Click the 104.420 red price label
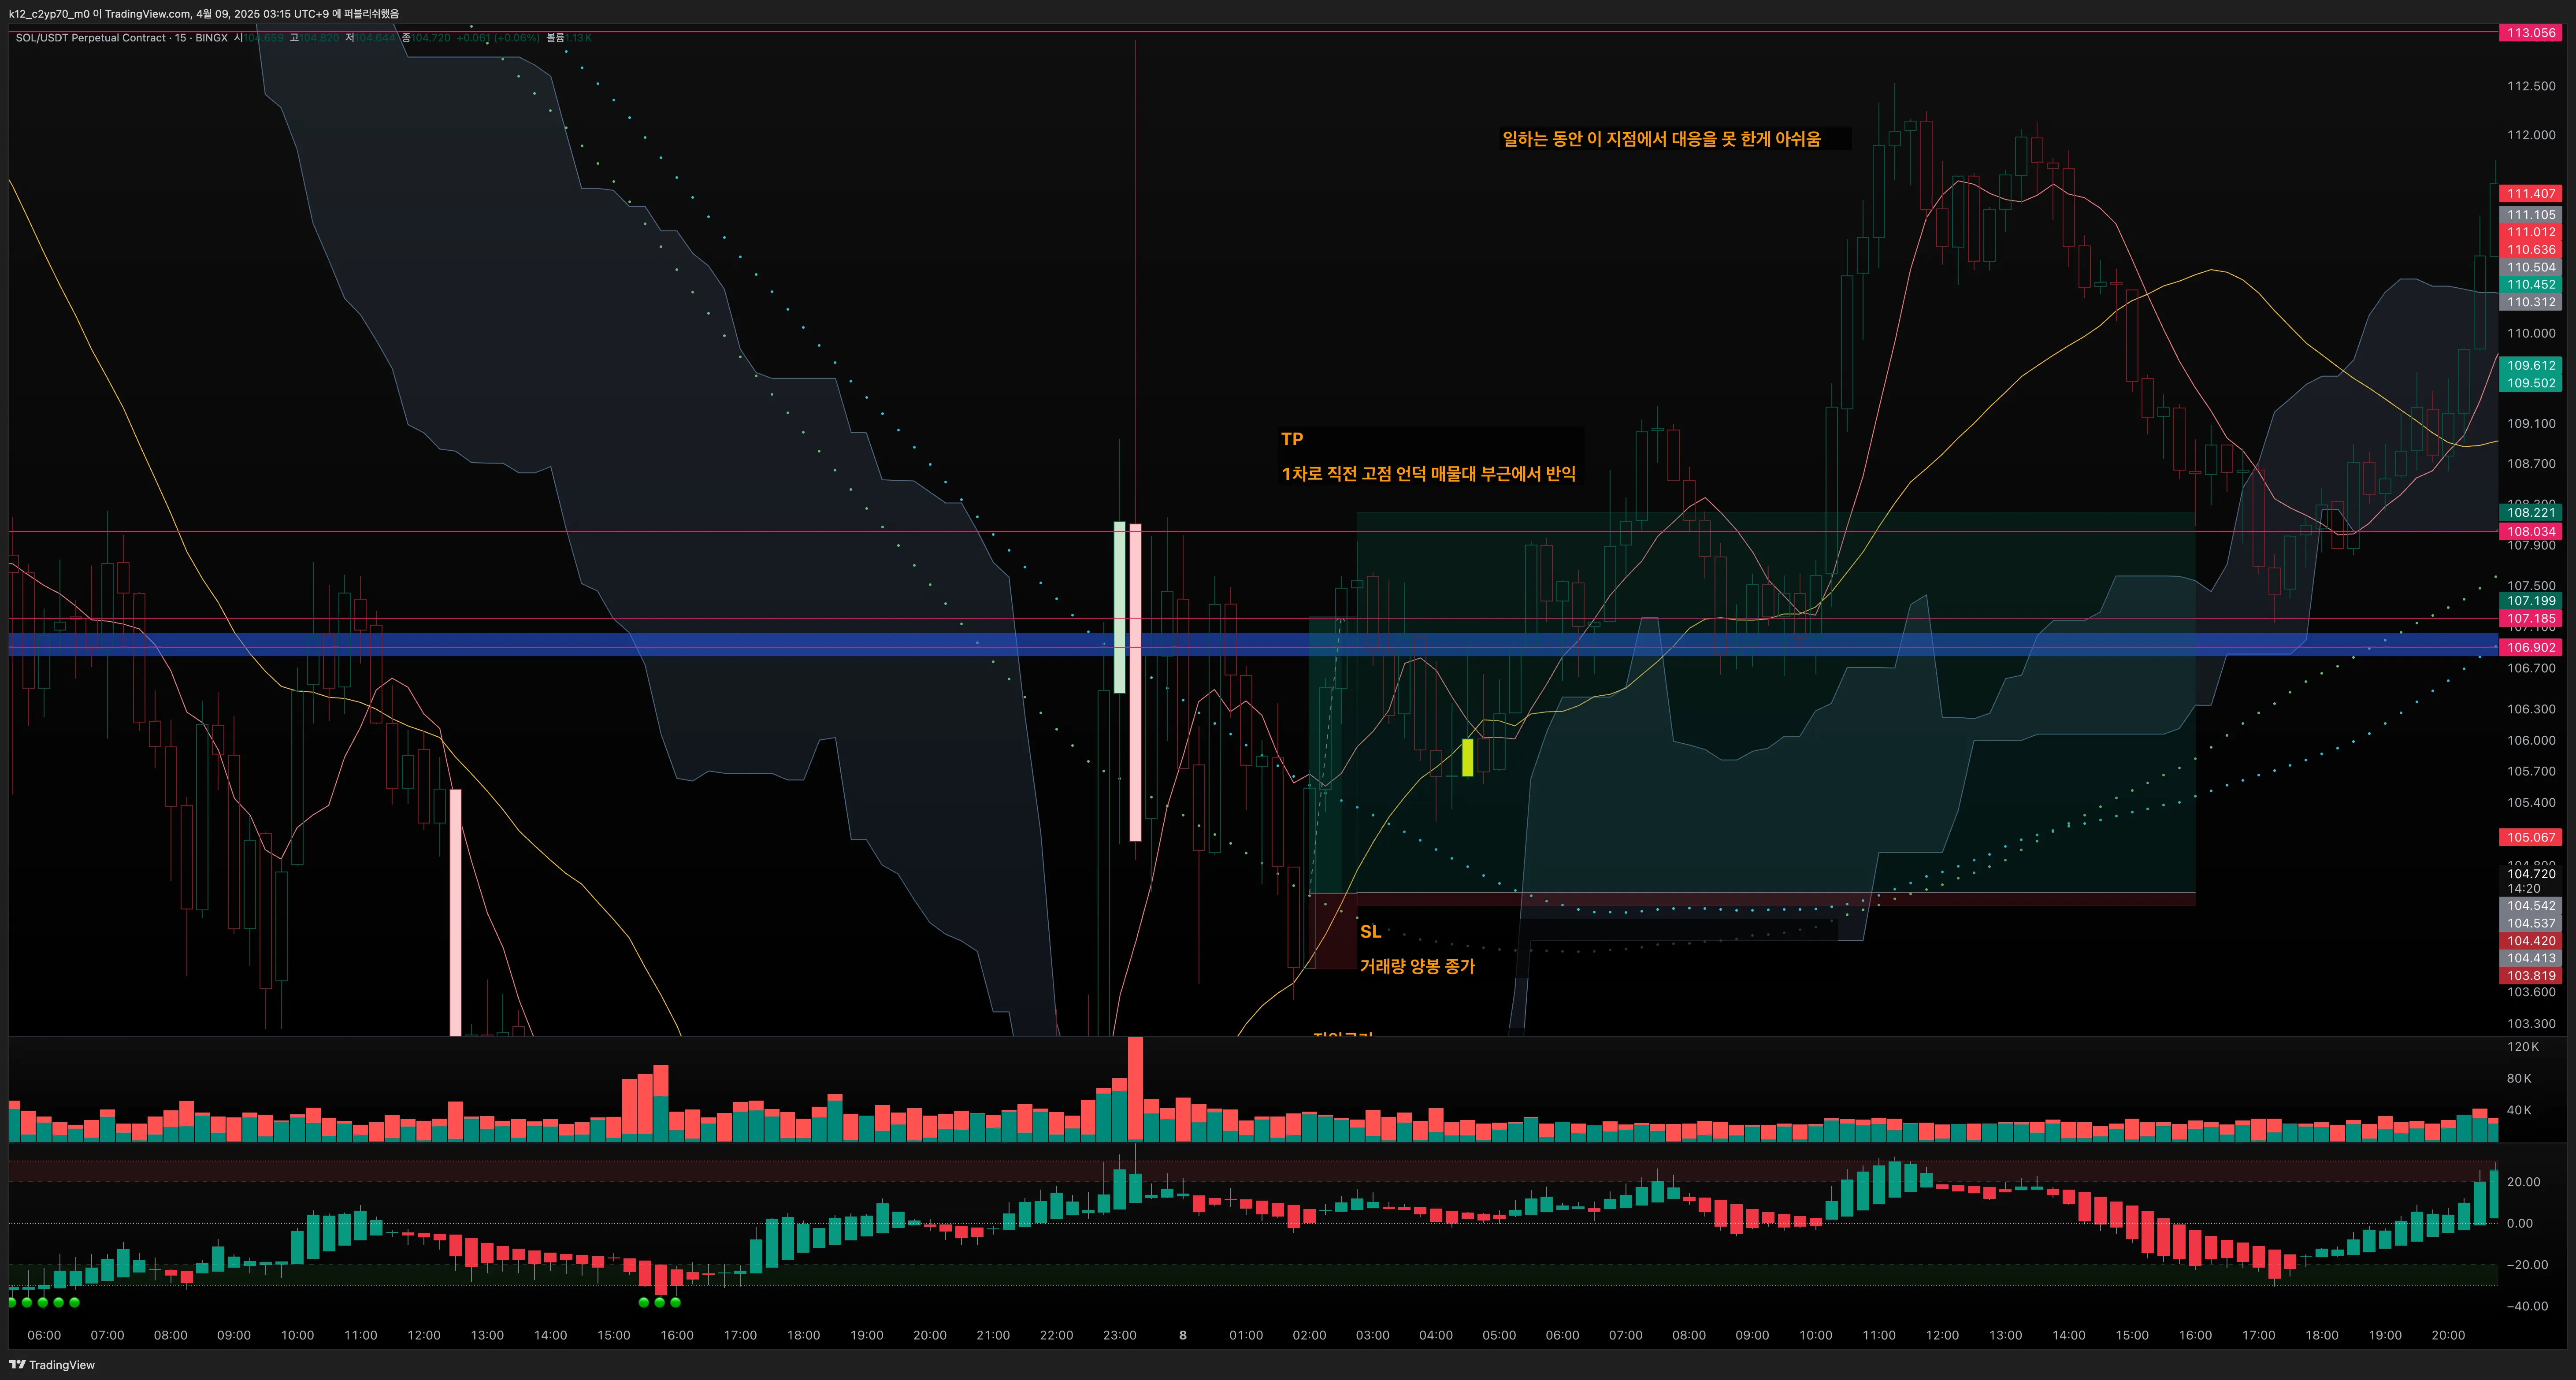This screenshot has height=1380, width=2576. [2531, 941]
